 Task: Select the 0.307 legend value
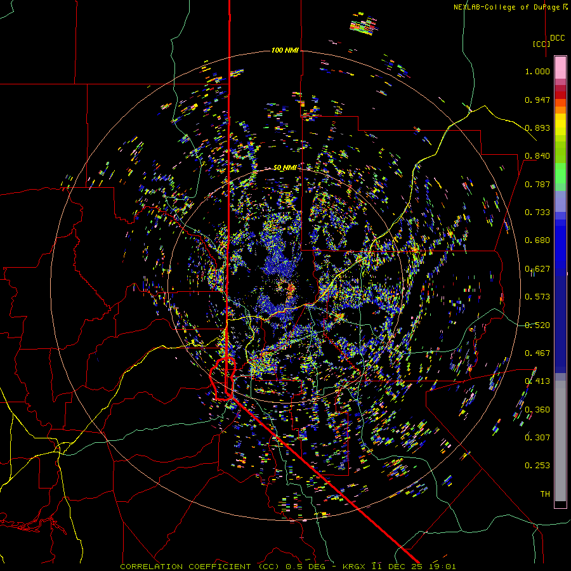(x=537, y=438)
